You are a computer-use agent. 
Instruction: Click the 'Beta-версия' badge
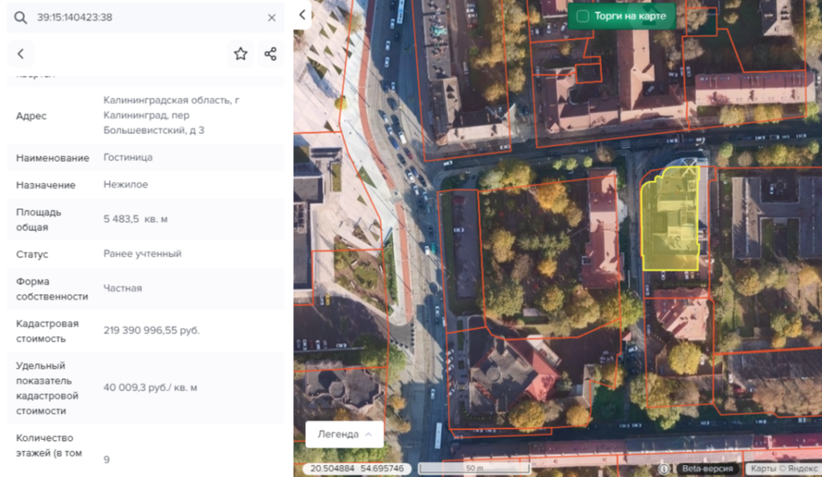(x=707, y=469)
